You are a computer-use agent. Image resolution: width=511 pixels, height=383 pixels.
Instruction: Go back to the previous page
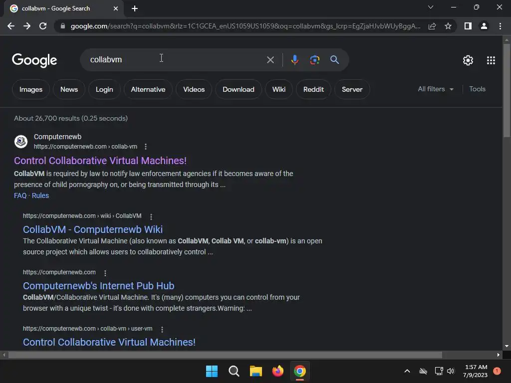coord(11,26)
